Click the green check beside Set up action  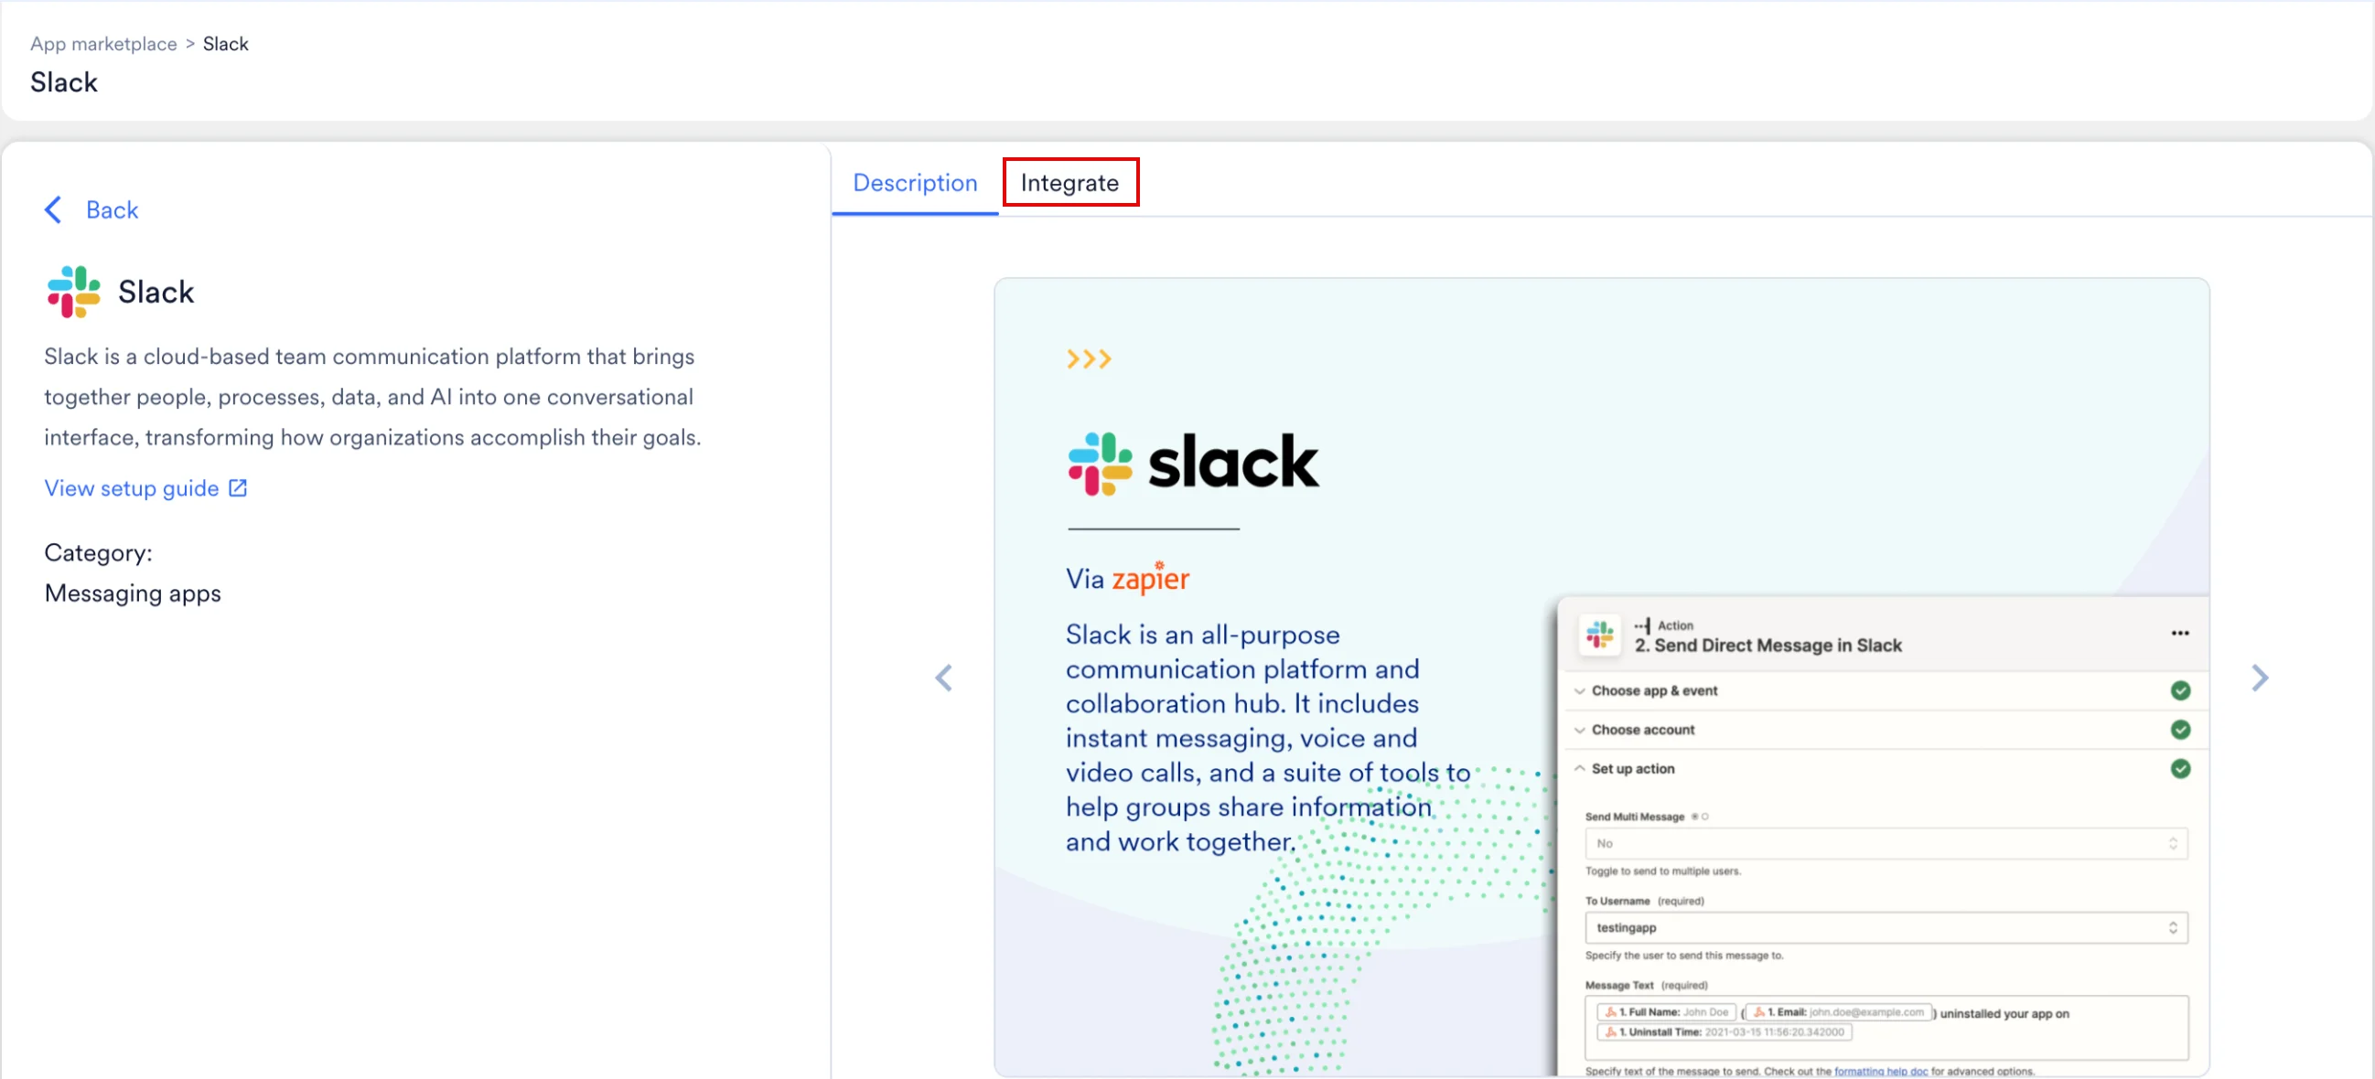point(2179,768)
